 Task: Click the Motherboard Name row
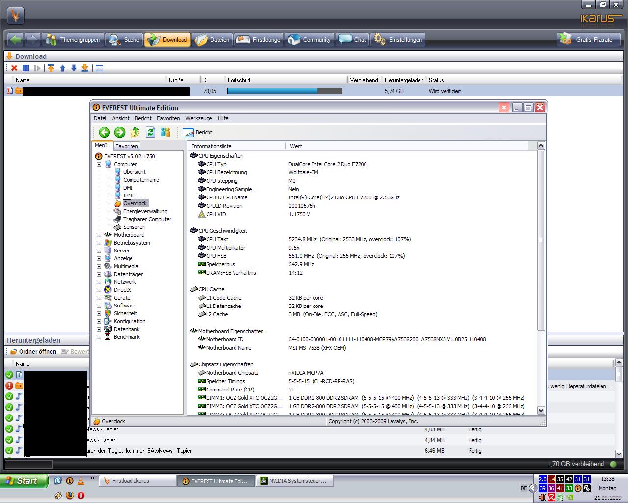362,348
